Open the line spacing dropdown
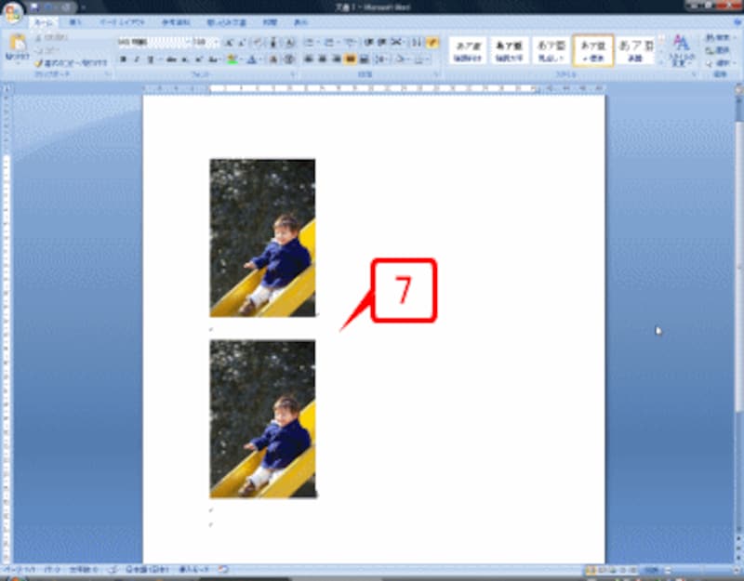The height and width of the screenshot is (581, 744). pyautogui.click(x=381, y=59)
